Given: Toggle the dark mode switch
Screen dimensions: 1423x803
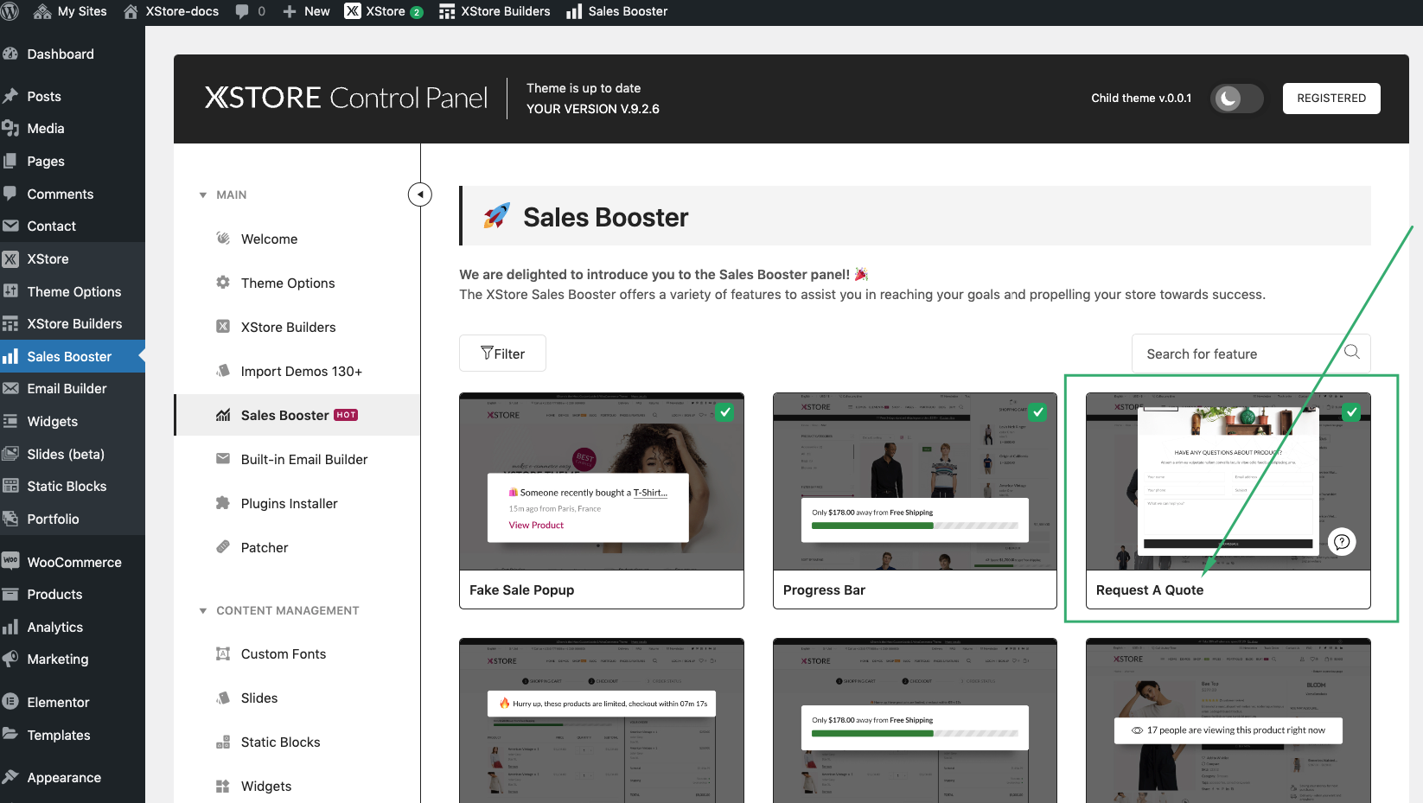Looking at the screenshot, I should (x=1236, y=99).
